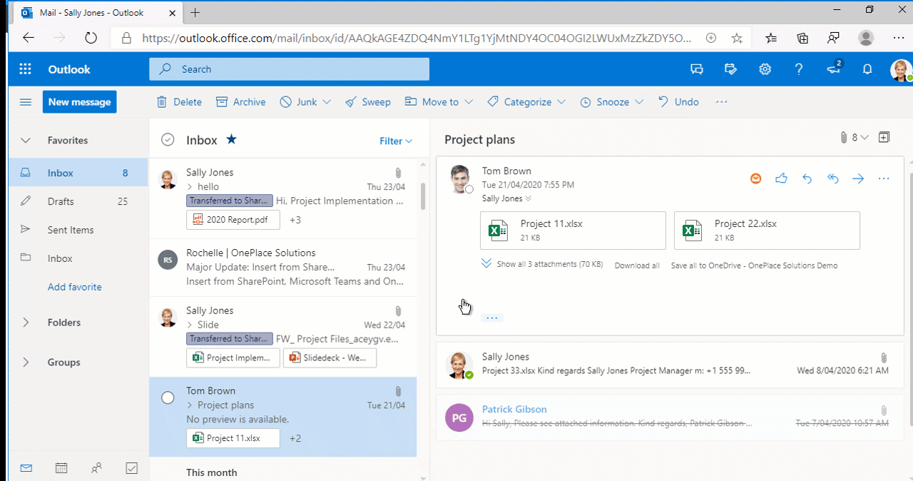The width and height of the screenshot is (913, 481).
Task: Expand the 8 attachments dropdown
Action: point(855,138)
